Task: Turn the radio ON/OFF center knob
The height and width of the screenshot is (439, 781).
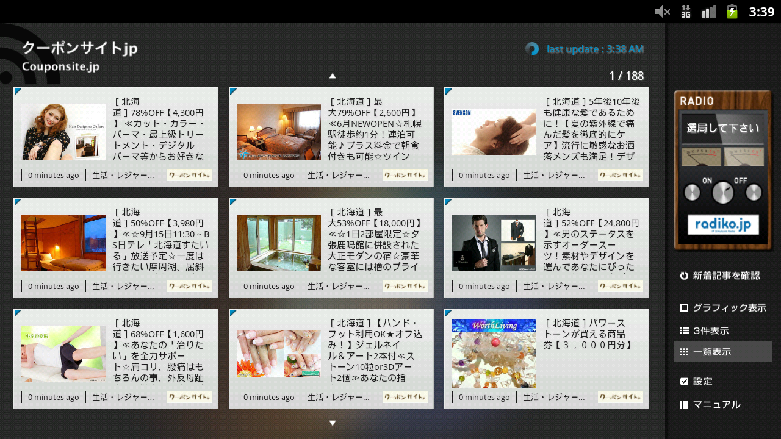Action: click(723, 193)
